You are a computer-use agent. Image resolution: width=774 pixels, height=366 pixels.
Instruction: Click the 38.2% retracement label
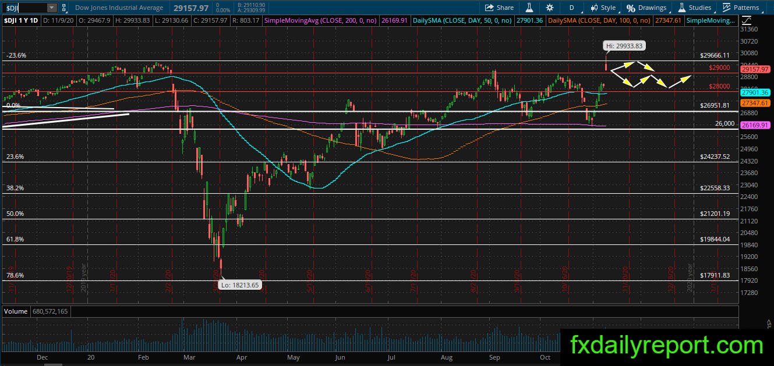tap(15, 189)
